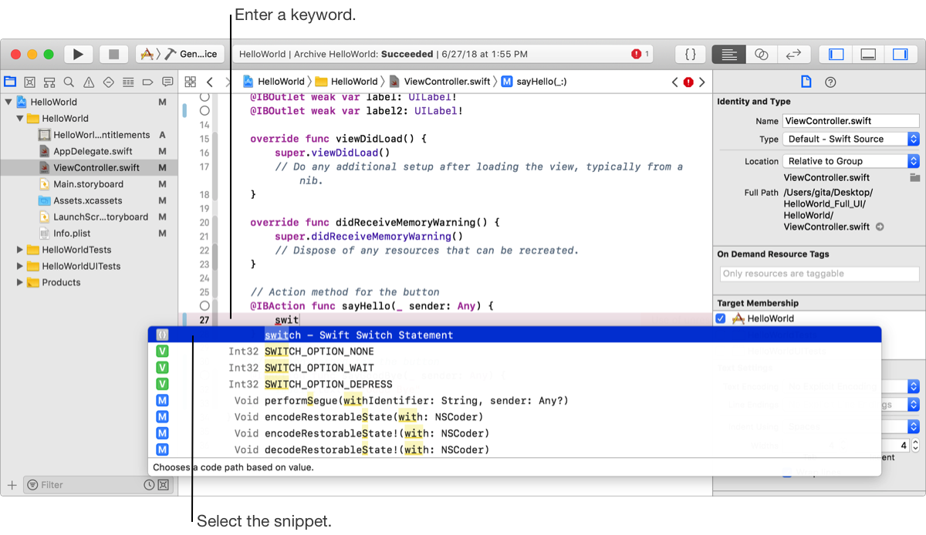Image resolution: width=926 pixels, height=535 pixels.
Task: Click HelloWorld project in jump bar
Action: 274,82
